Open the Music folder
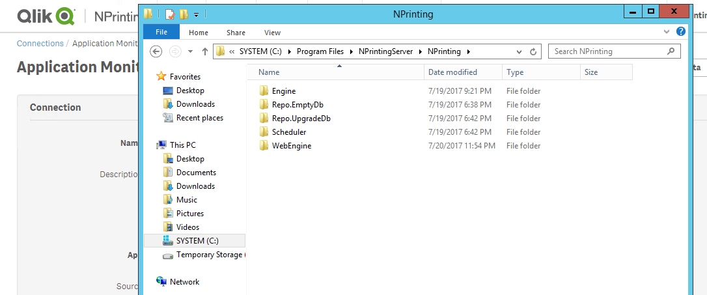 (186, 200)
